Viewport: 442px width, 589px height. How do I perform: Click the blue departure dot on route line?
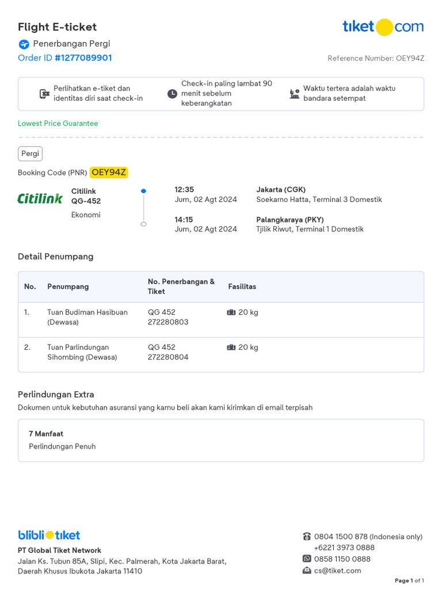[143, 190]
